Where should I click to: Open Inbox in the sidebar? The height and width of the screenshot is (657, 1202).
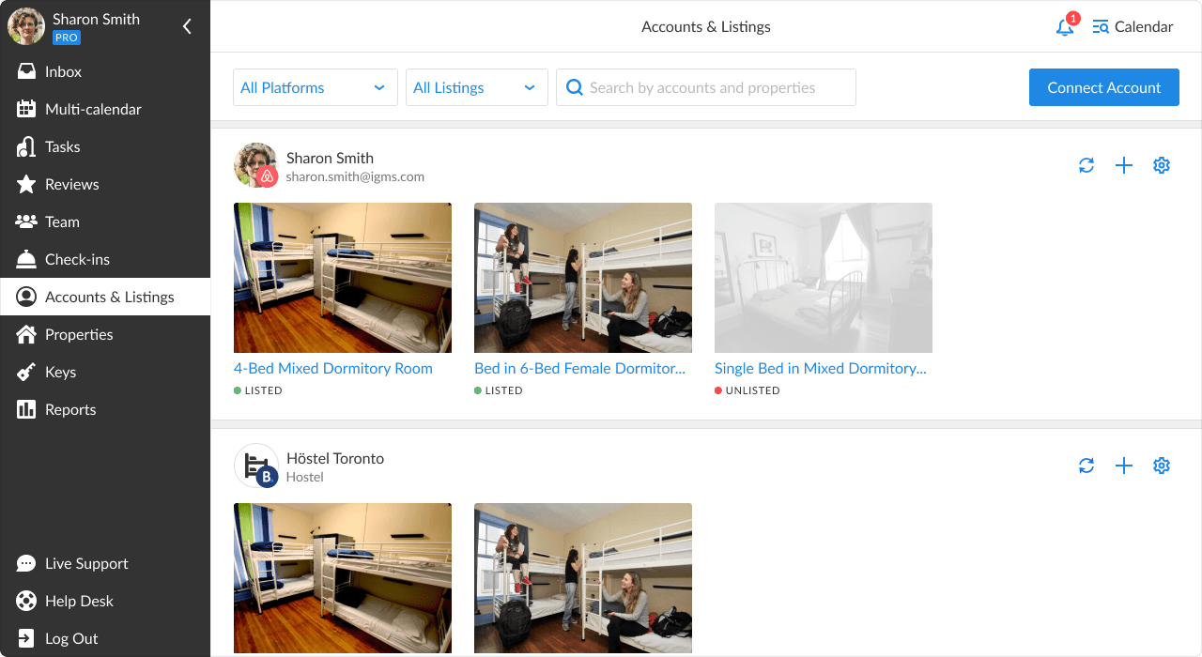[x=63, y=72]
